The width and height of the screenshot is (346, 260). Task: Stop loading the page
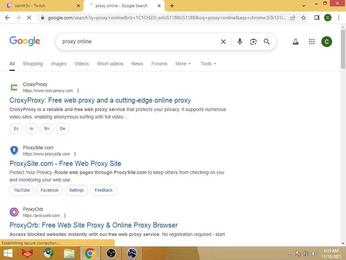click(x=29, y=18)
